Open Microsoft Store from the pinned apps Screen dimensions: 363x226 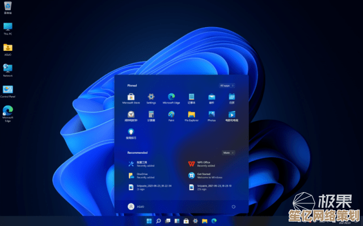tap(131, 97)
